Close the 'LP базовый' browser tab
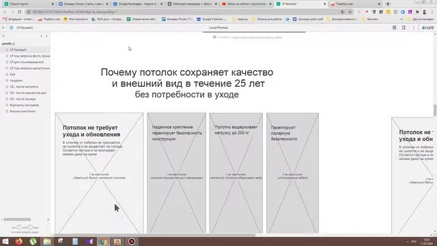Viewport: 437px width, 246px height. [x=324, y=4]
